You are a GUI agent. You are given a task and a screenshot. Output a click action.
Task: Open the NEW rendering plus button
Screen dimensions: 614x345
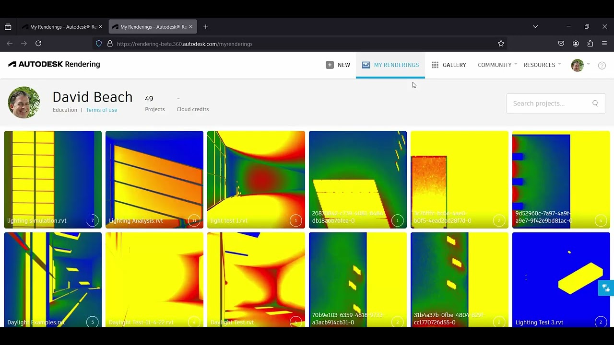point(338,65)
